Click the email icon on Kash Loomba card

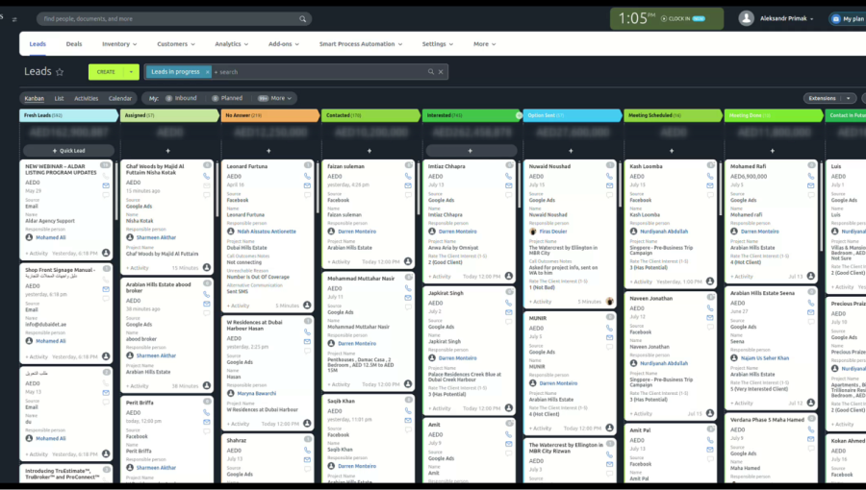[711, 185]
